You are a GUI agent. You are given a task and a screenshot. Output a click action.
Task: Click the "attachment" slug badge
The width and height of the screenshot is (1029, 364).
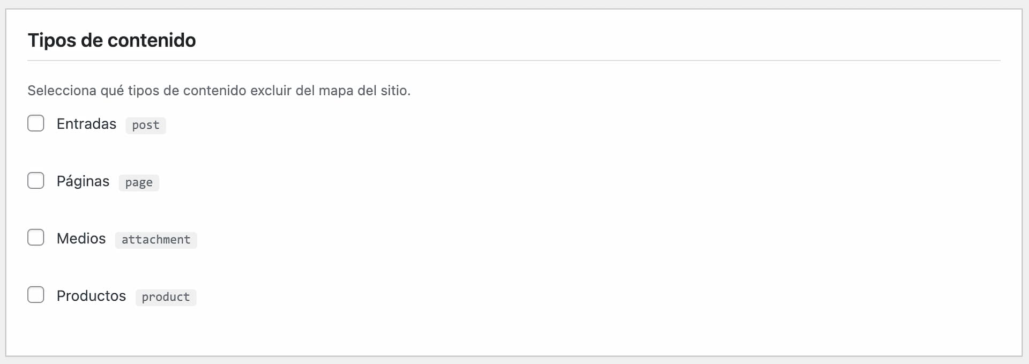point(156,240)
